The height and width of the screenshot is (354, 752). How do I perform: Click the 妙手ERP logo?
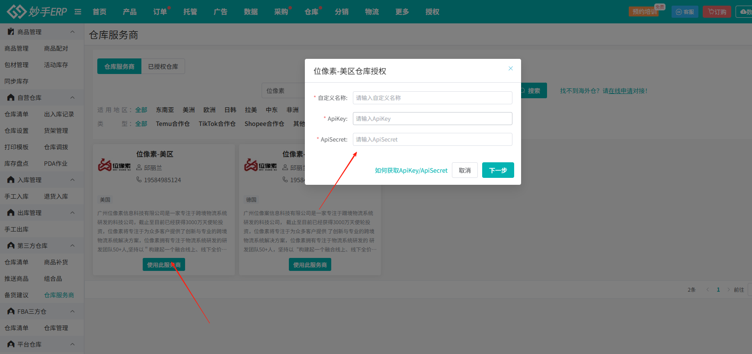point(37,12)
